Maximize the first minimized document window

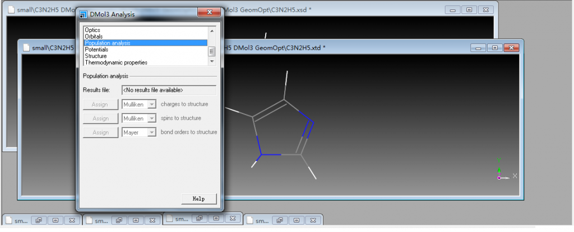55,220
